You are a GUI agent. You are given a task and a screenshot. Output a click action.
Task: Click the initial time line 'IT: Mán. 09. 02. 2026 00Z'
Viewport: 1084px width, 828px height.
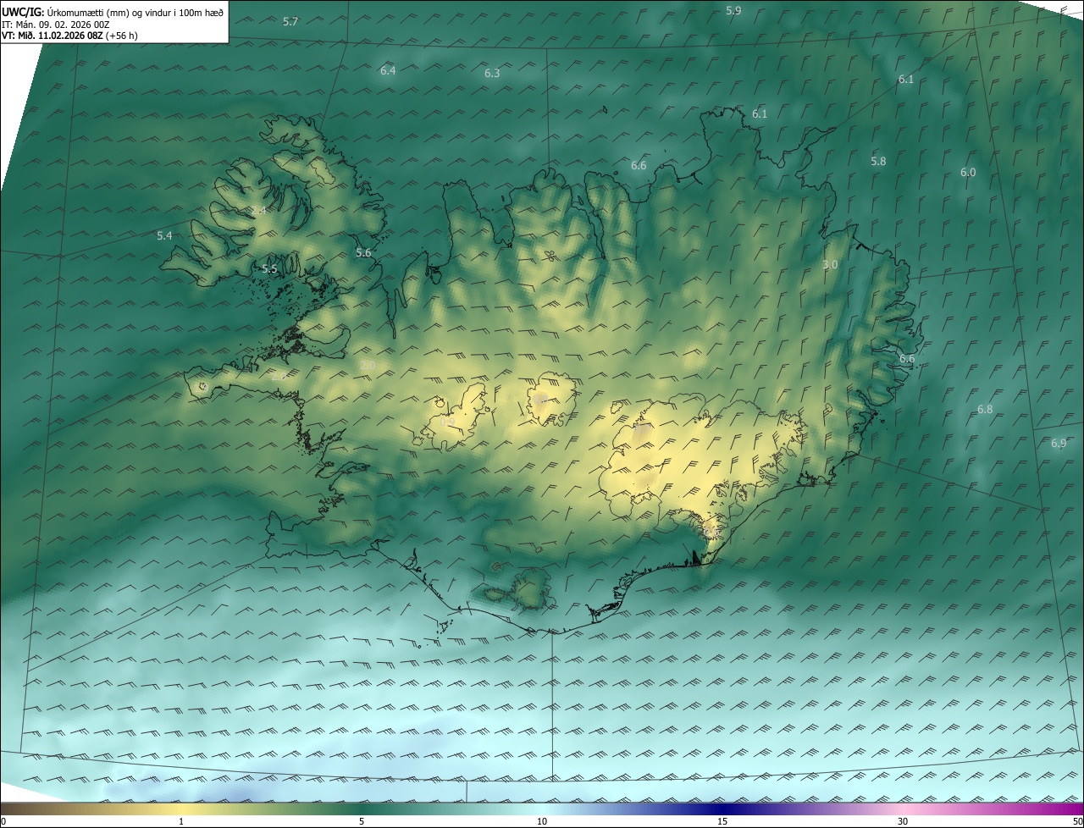tap(56, 25)
